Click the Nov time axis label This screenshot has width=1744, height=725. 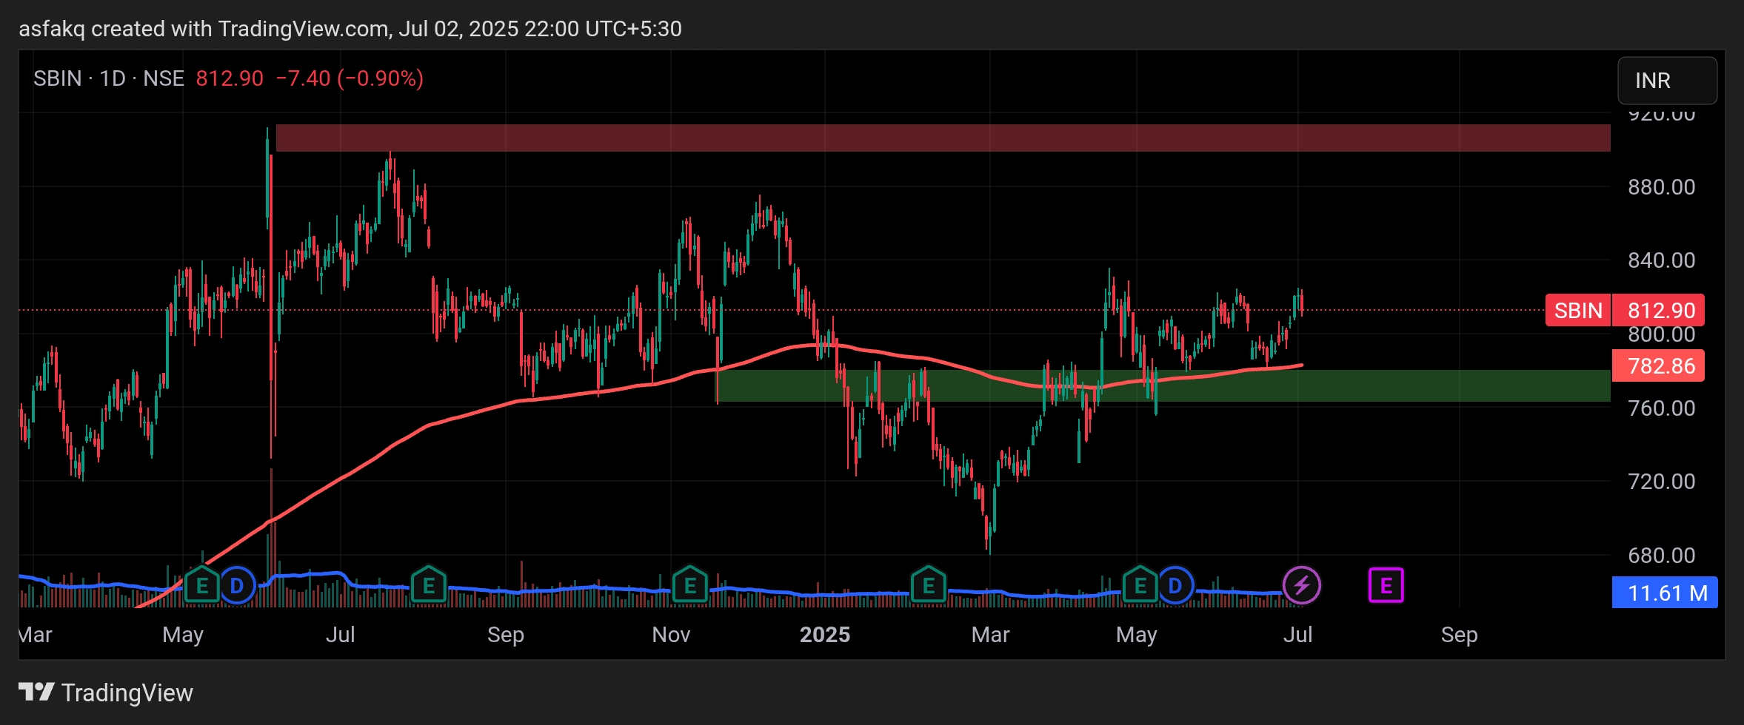click(x=671, y=635)
